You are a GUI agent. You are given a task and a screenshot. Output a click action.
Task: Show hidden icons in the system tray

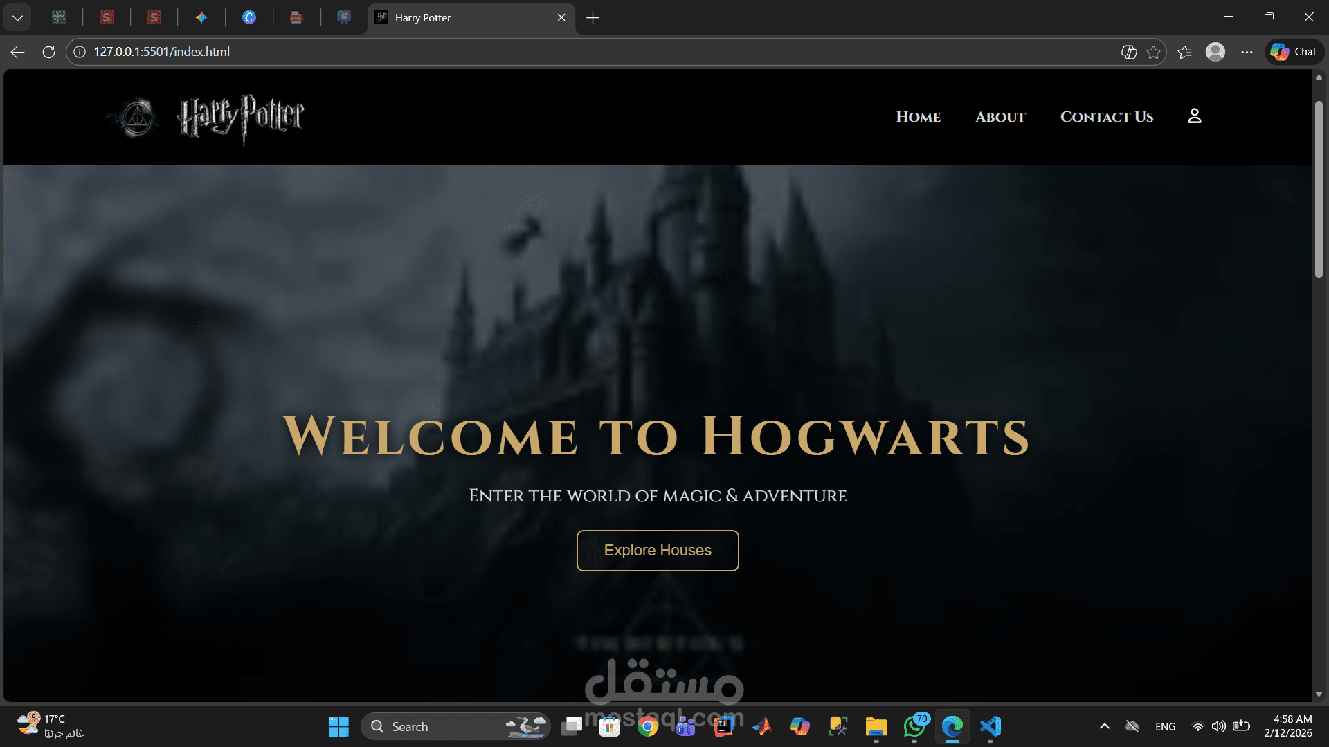click(1105, 726)
